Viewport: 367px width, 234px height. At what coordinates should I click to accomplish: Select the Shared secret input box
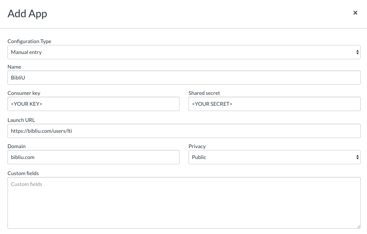tap(274, 104)
